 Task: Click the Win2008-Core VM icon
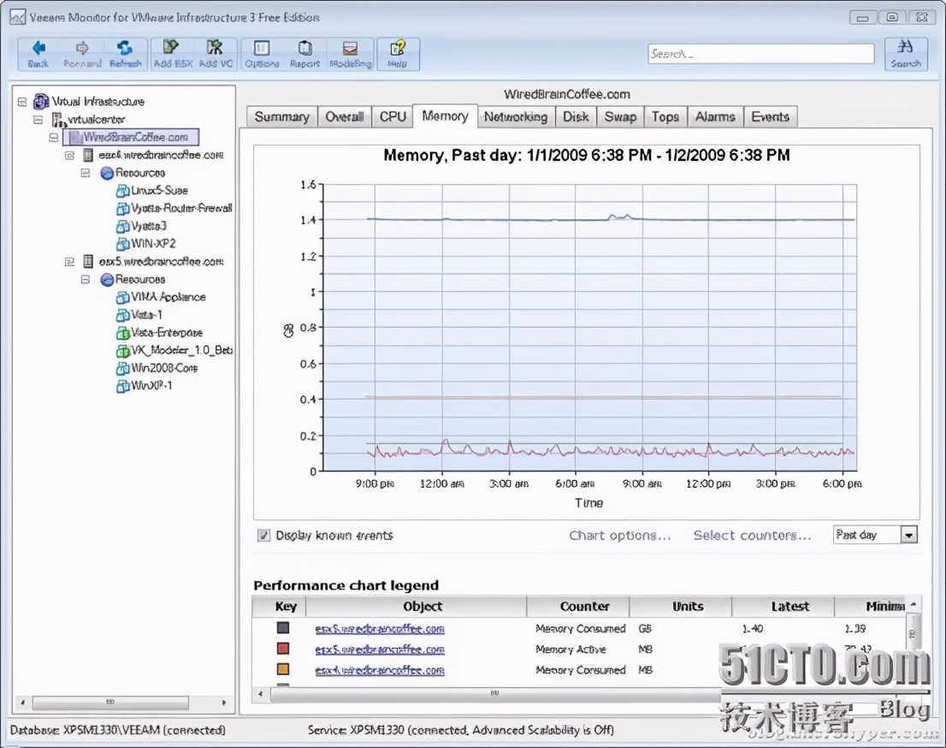[x=122, y=368]
